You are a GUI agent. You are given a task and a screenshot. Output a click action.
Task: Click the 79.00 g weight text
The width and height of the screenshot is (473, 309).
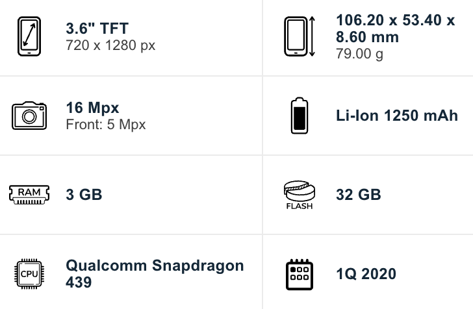pos(359,54)
